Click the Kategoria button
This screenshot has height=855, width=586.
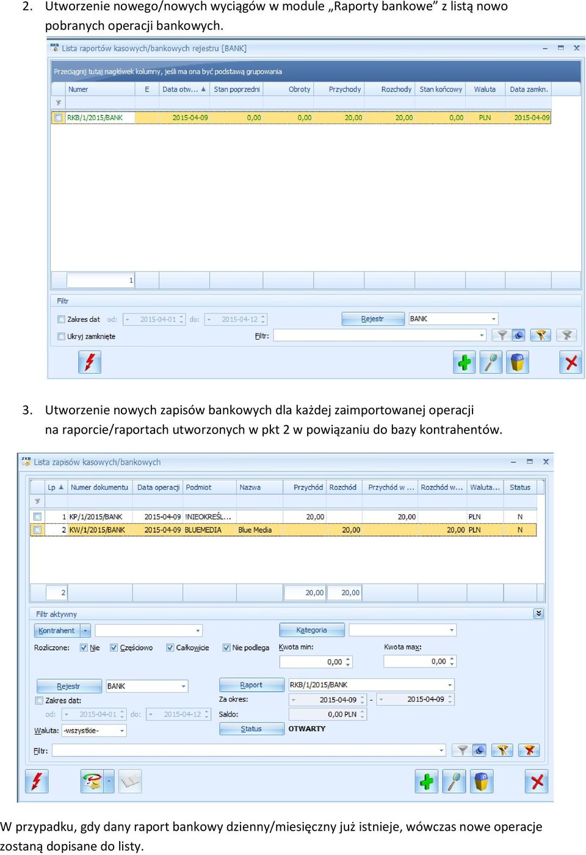point(312,630)
